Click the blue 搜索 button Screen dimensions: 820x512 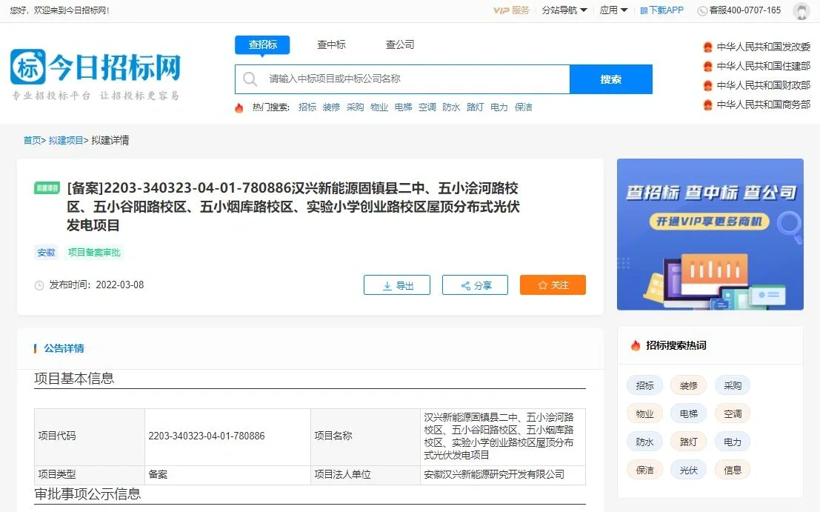(x=611, y=79)
